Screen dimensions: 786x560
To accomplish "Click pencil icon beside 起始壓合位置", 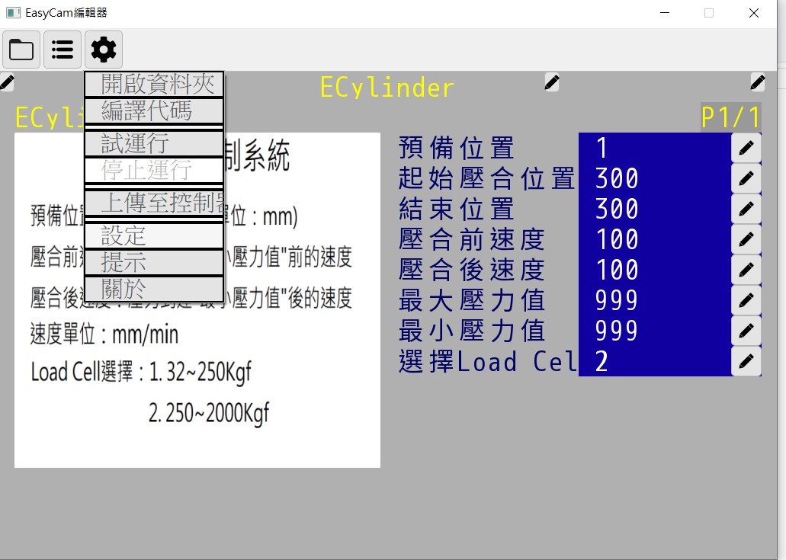I will click(x=746, y=178).
